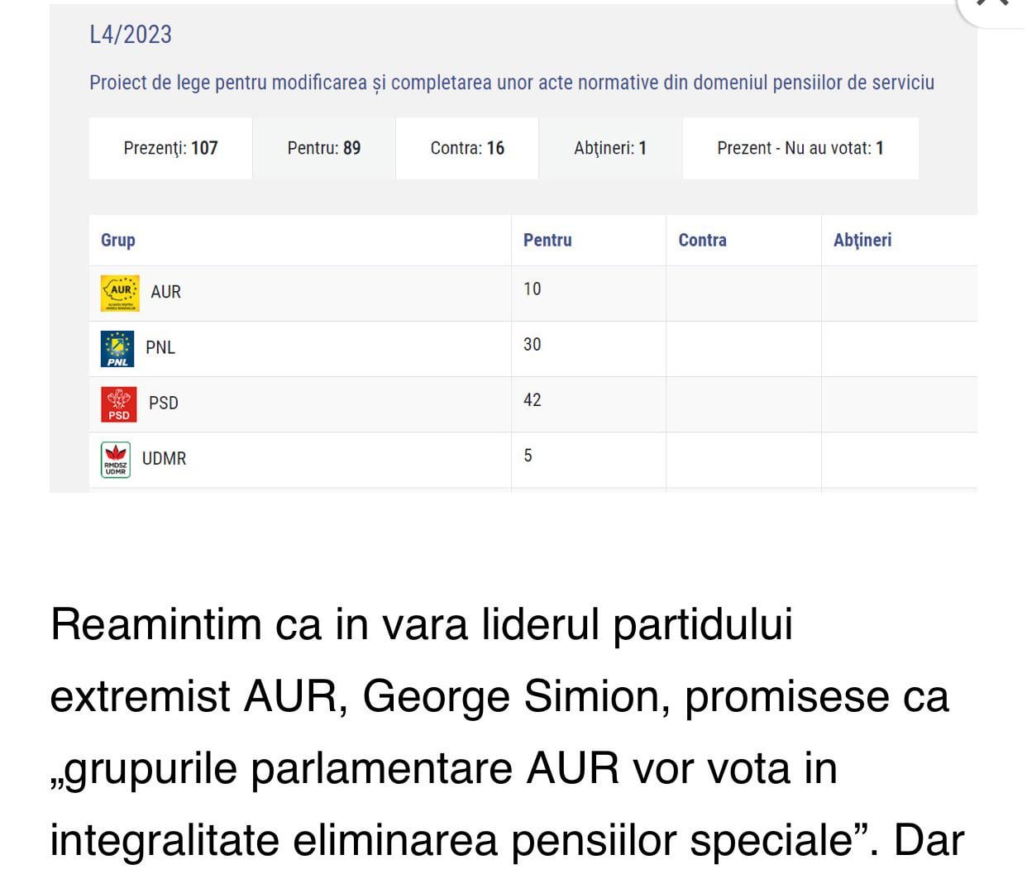1027x874 pixels.
Task: Click the PNL party logo icon
Action: click(117, 349)
